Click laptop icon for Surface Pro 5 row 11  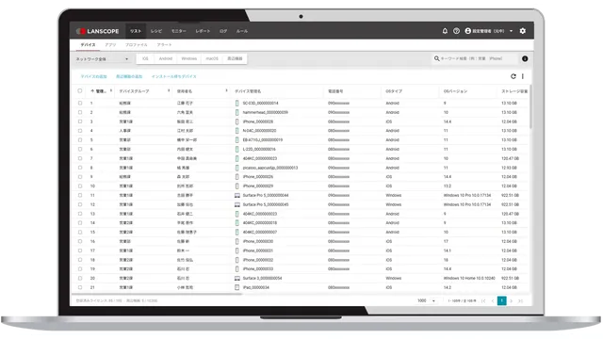237,195
